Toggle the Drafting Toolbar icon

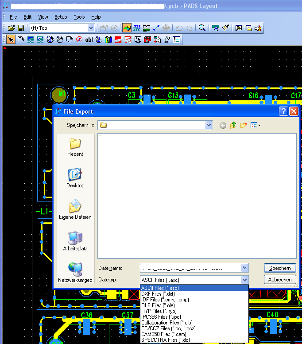[x=127, y=28]
